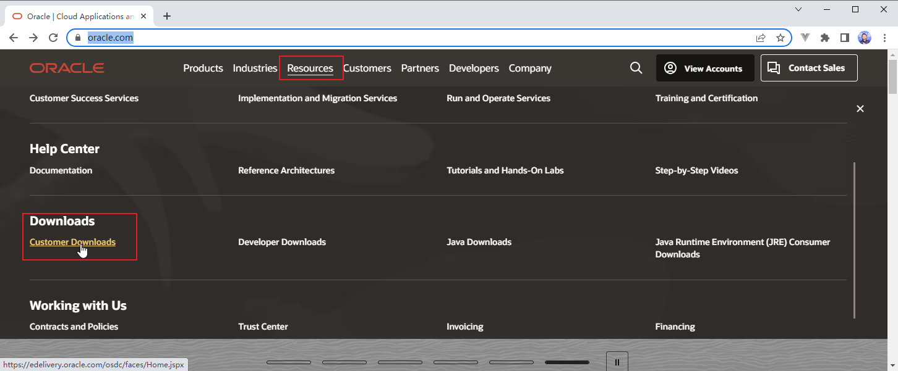Reload the page

click(53, 38)
